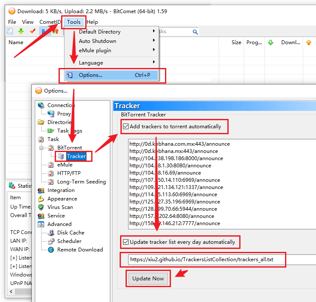Open the Scheduler options page
Screen dimensions: 316x302
click(x=69, y=241)
